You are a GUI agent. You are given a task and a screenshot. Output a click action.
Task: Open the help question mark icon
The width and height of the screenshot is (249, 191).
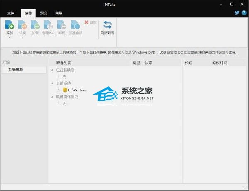click(244, 13)
